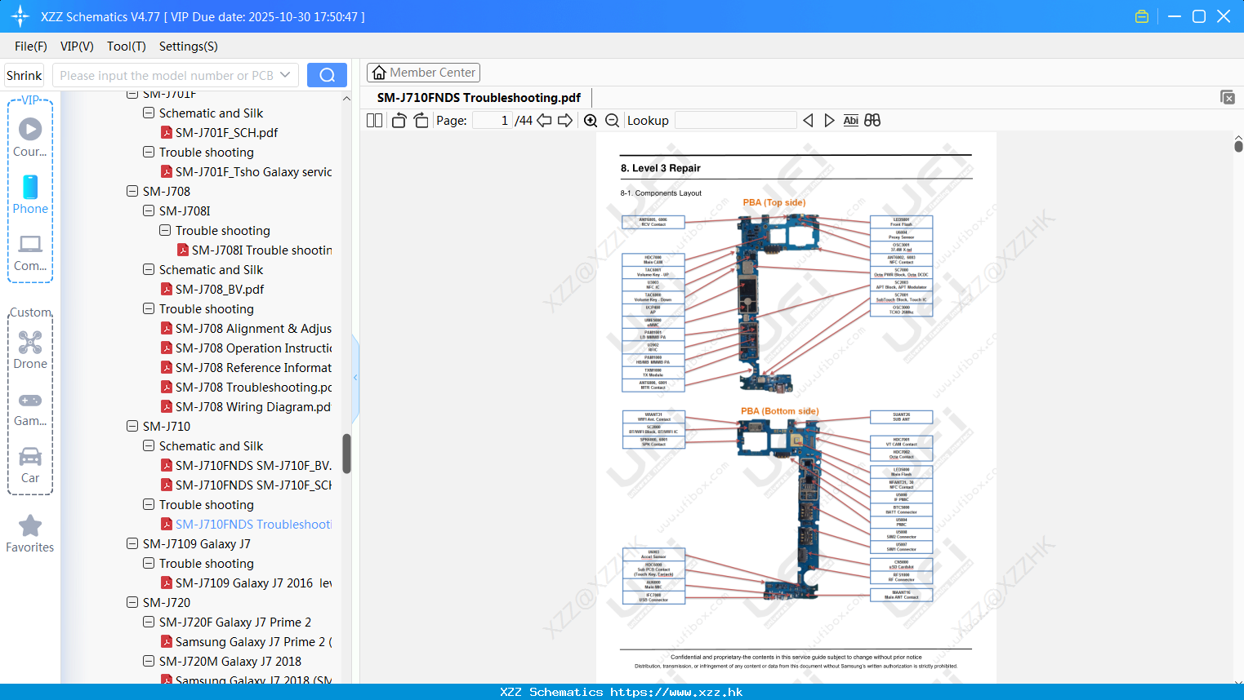1244x700 pixels.
Task: Collapse the SM-J710 tree node
Action: coord(132,426)
